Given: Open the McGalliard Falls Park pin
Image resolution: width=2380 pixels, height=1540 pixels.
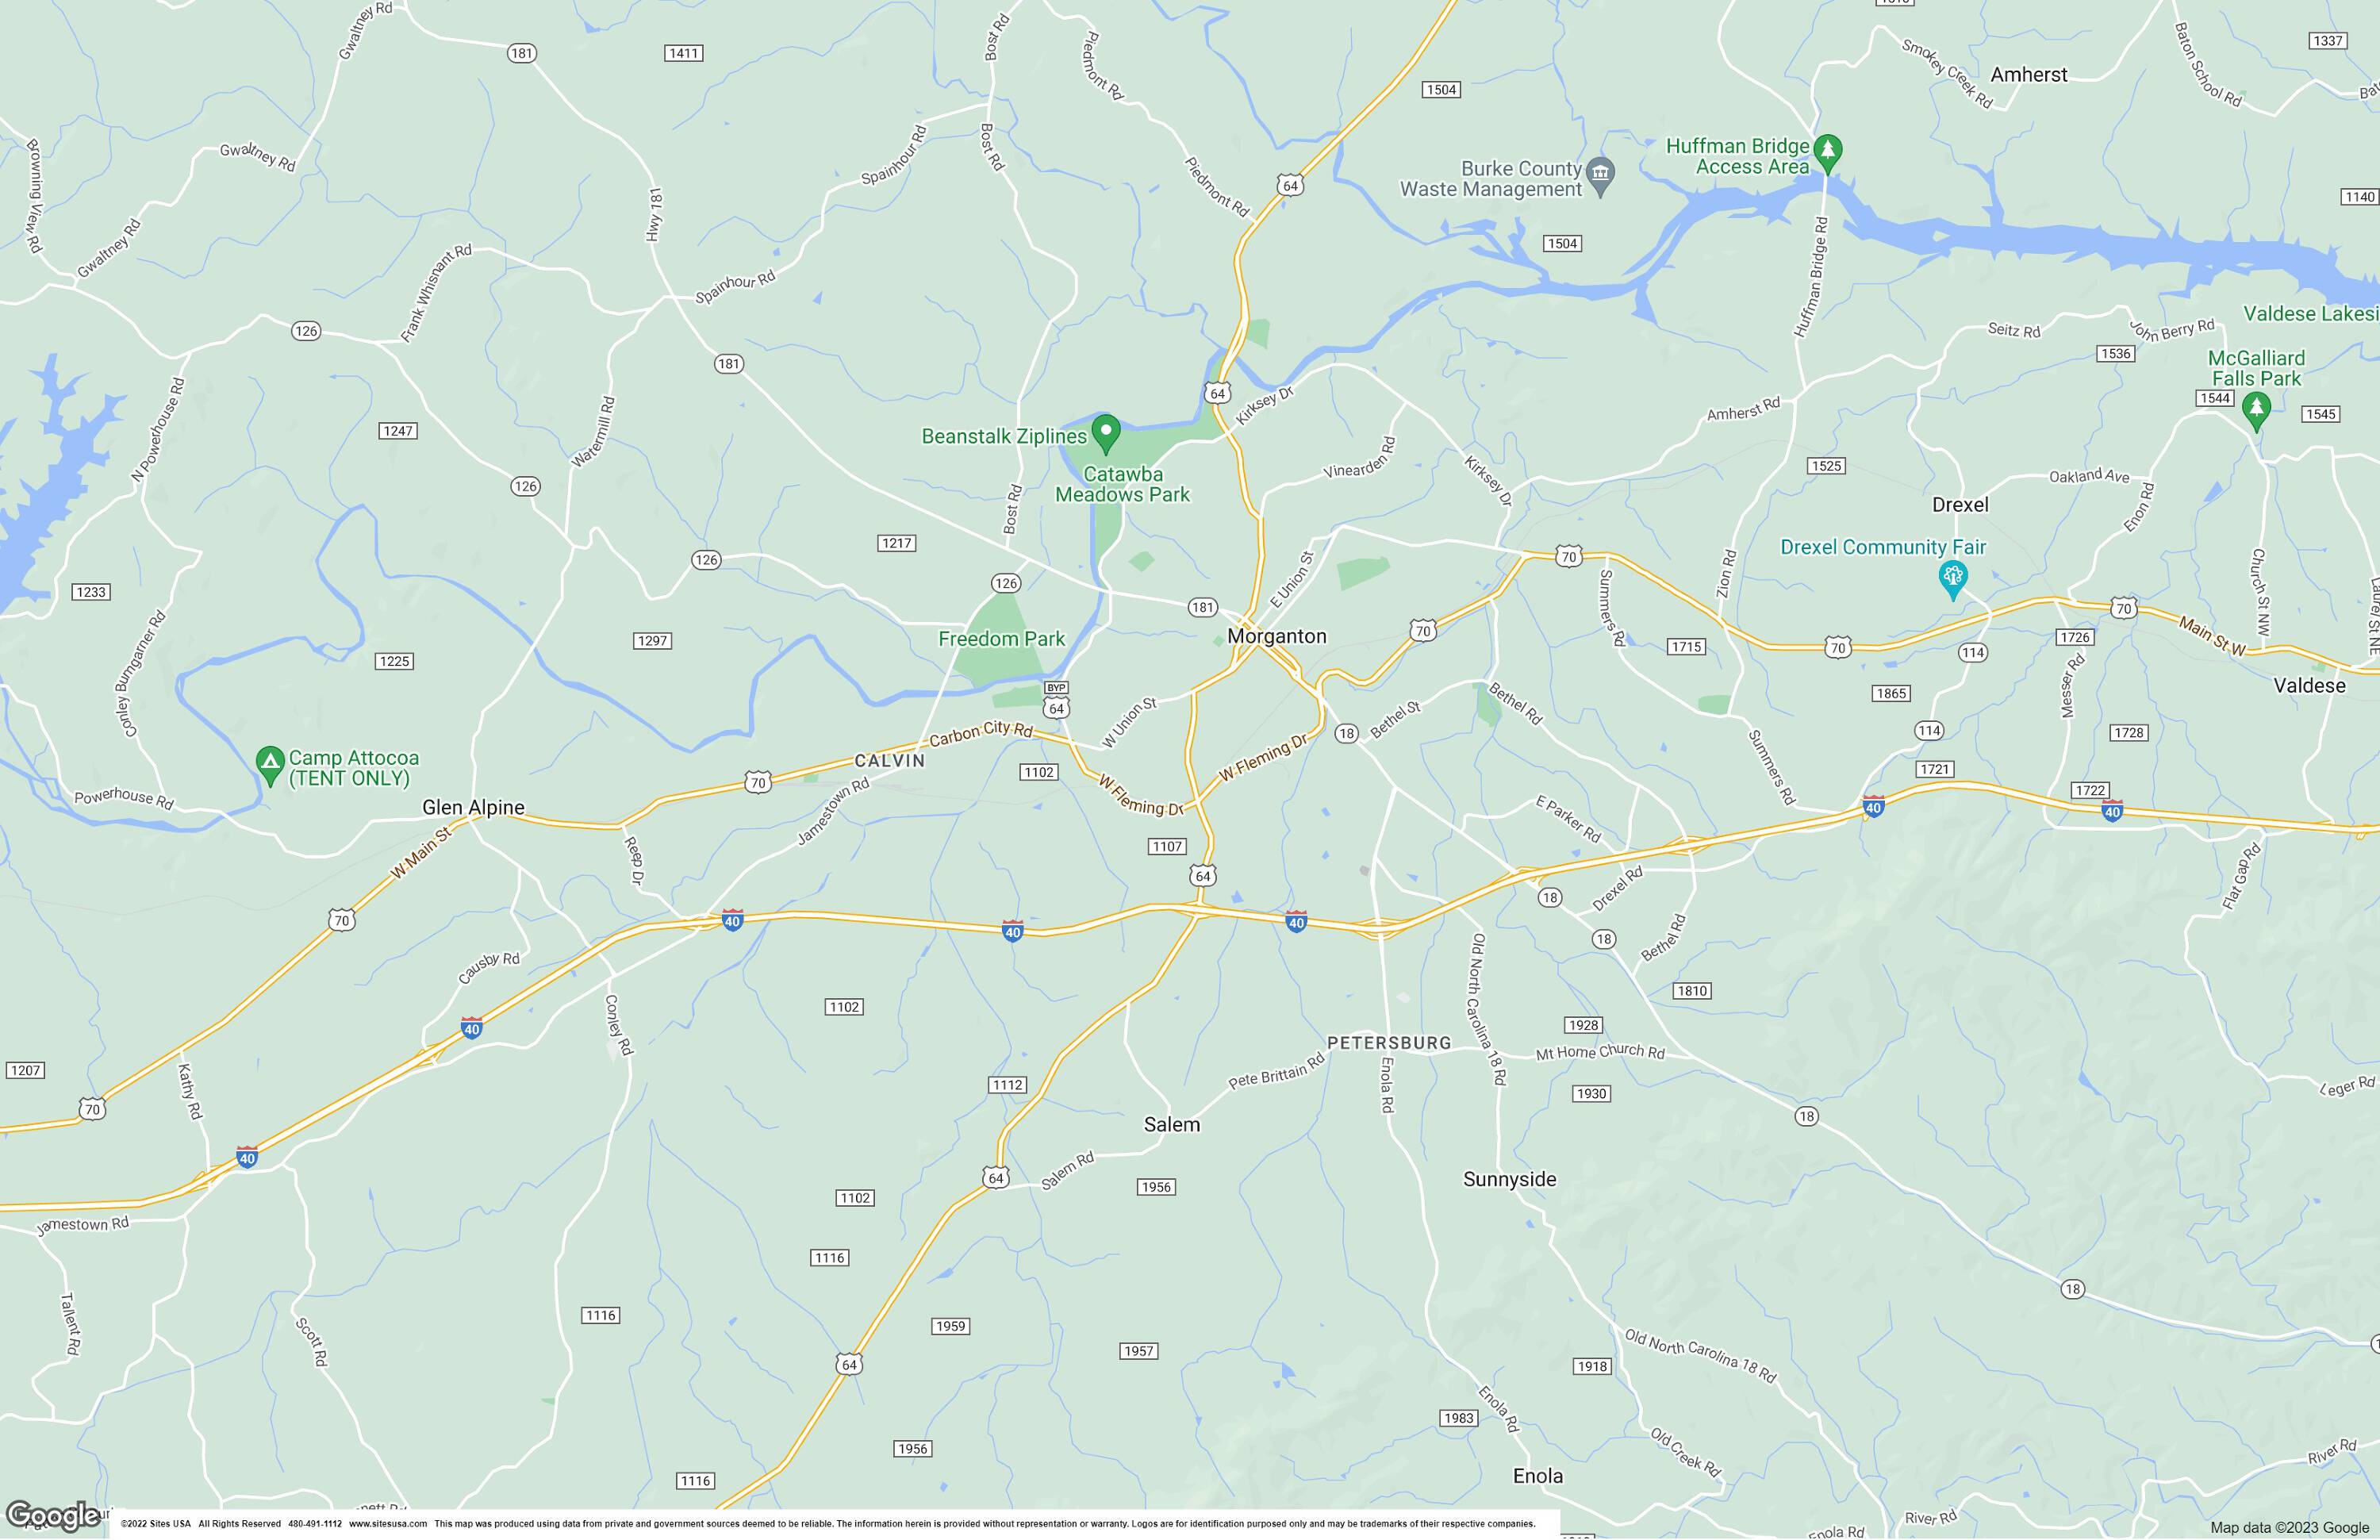Looking at the screenshot, I should pos(2255,409).
